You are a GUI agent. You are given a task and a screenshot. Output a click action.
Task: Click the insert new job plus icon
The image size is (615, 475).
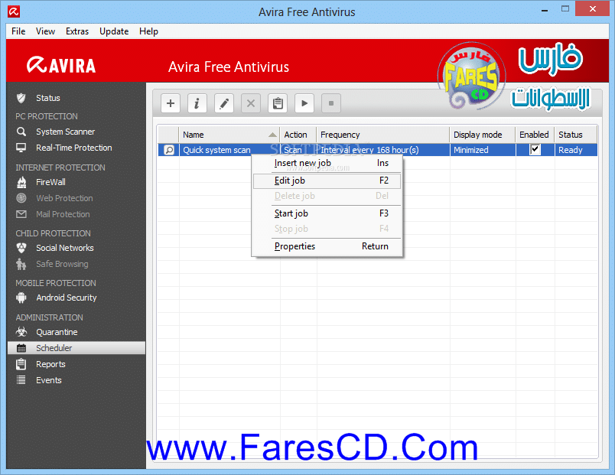point(171,103)
